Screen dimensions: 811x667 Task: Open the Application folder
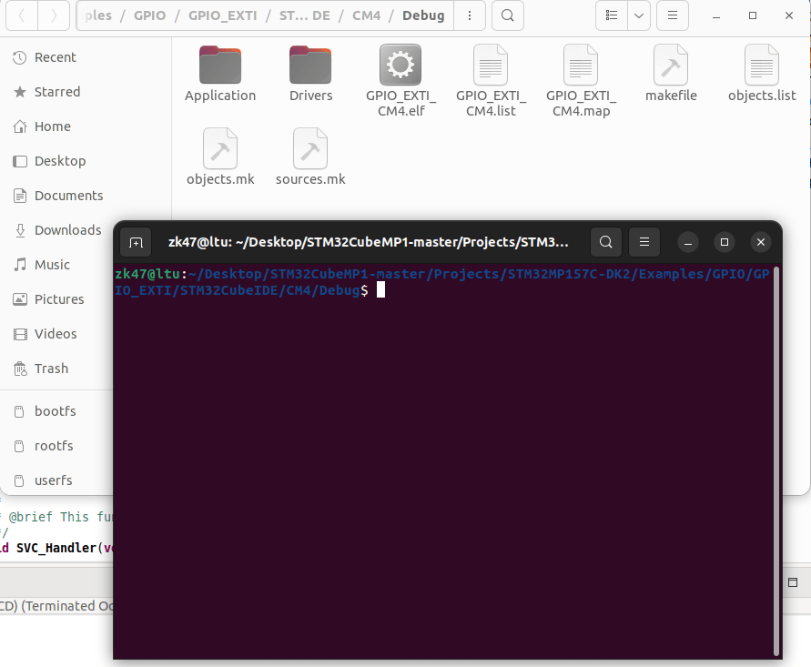(220, 75)
